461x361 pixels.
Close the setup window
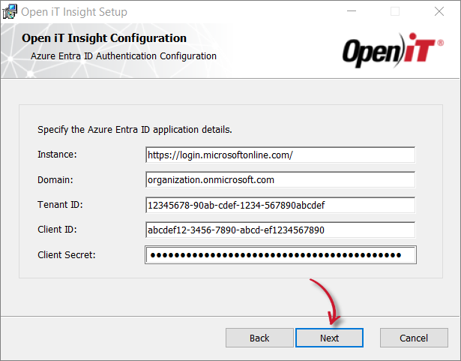click(439, 11)
